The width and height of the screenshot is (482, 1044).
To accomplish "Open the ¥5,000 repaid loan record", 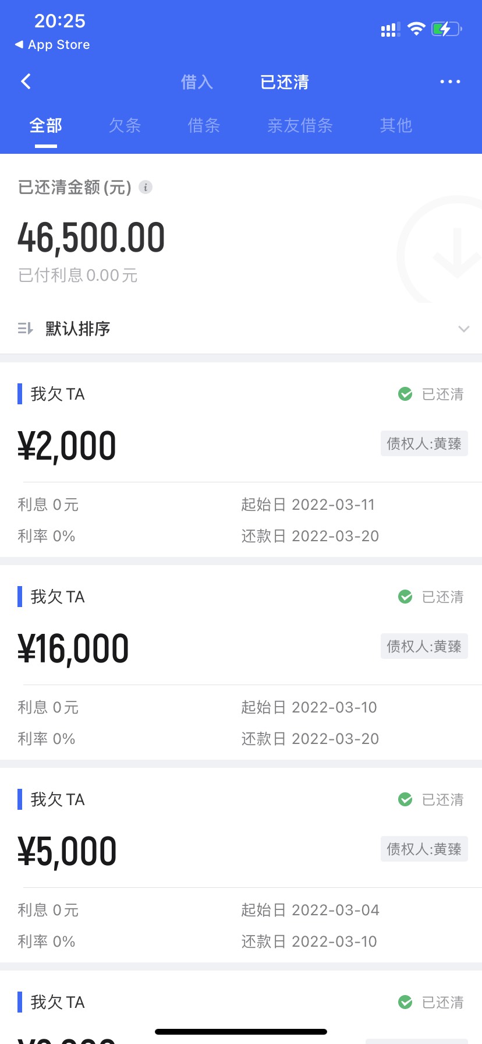I will tap(241, 865).
